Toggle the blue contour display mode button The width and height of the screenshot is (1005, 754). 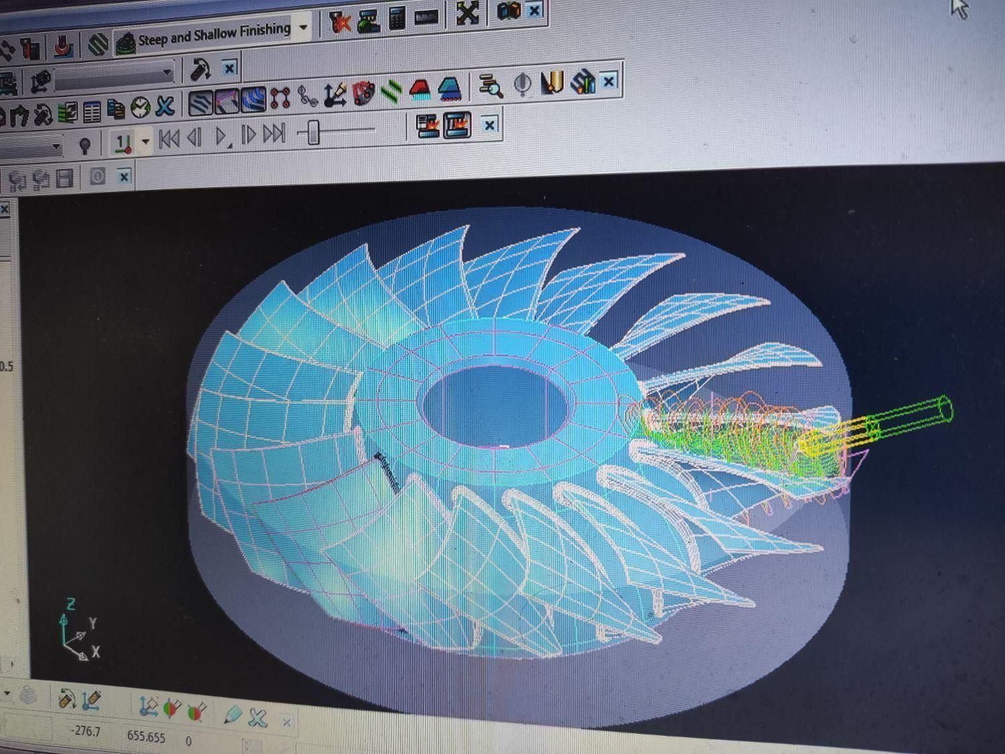253,100
